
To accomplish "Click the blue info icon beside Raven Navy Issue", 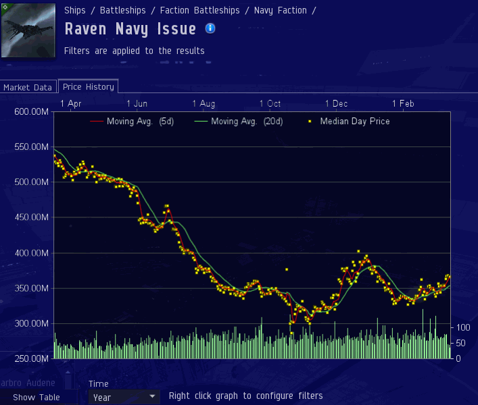I will (210, 28).
